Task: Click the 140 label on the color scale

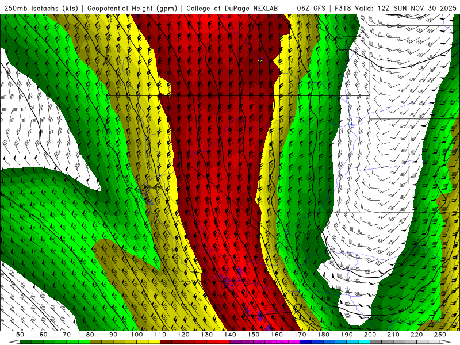Action: click(x=230, y=335)
